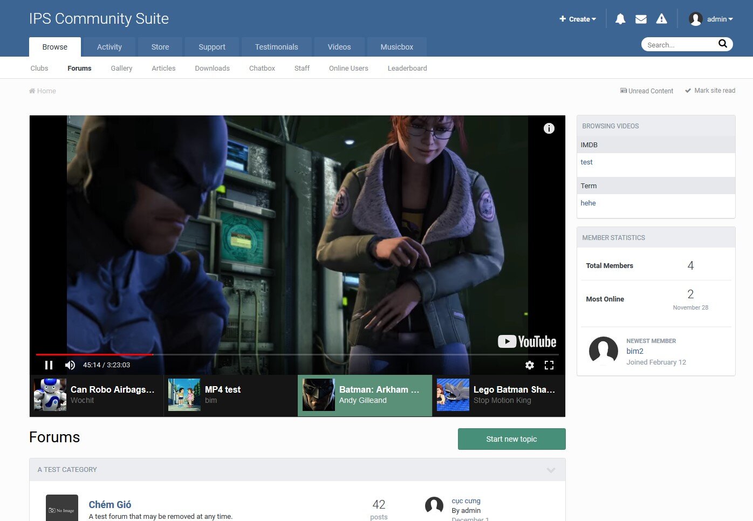The width and height of the screenshot is (753, 521).
Task: Click the Chém Gió forum image icon
Action: (62, 508)
